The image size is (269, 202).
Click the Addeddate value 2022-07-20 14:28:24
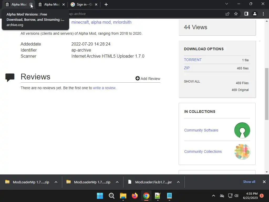pos(91,44)
